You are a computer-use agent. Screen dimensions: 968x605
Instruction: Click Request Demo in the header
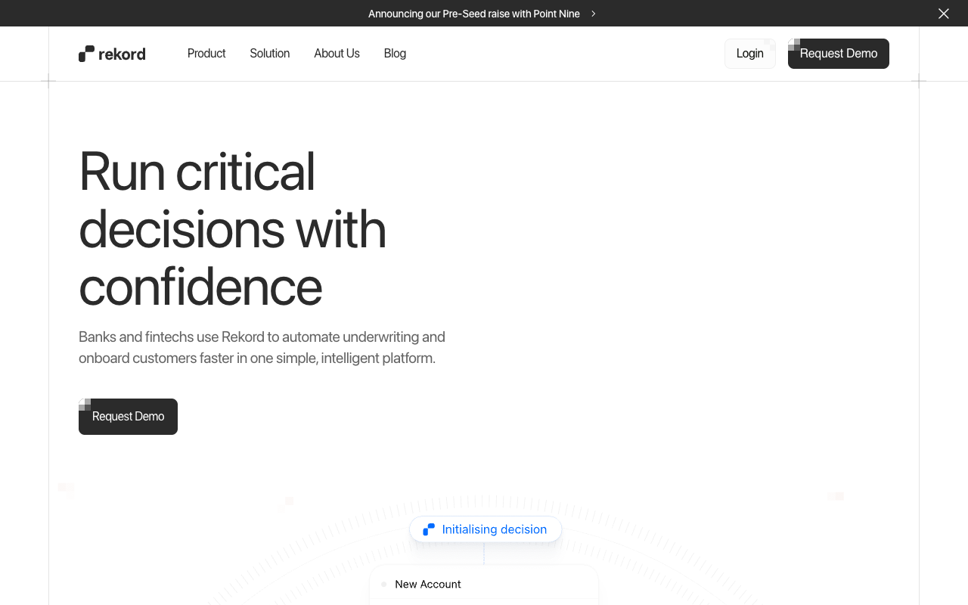point(839,54)
